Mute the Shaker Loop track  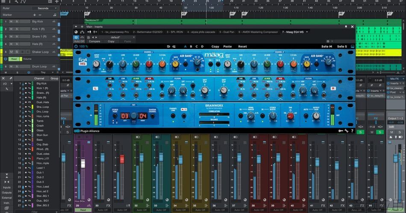[11, 52]
